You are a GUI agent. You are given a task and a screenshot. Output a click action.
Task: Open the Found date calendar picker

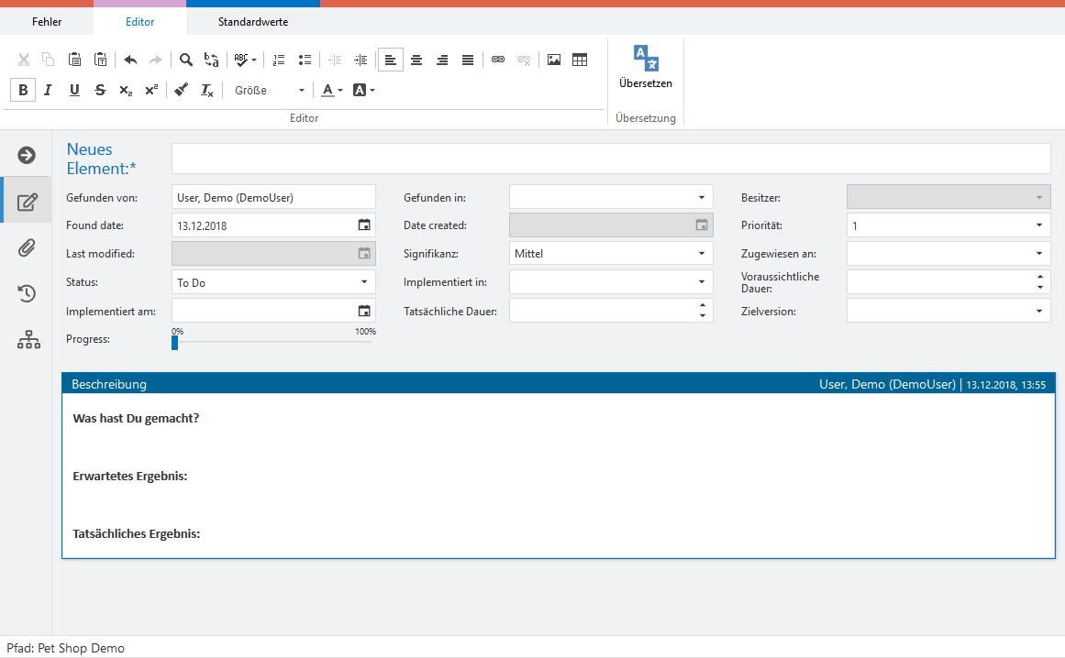click(364, 225)
